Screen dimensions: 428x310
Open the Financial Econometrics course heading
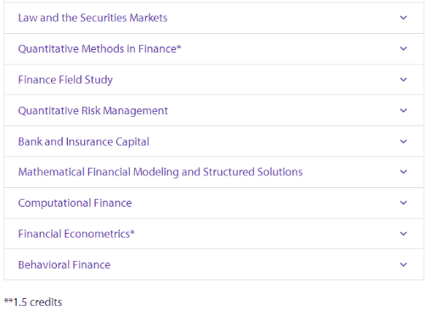point(76,234)
